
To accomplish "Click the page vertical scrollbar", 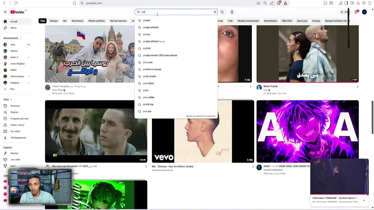I will click(x=372, y=117).
